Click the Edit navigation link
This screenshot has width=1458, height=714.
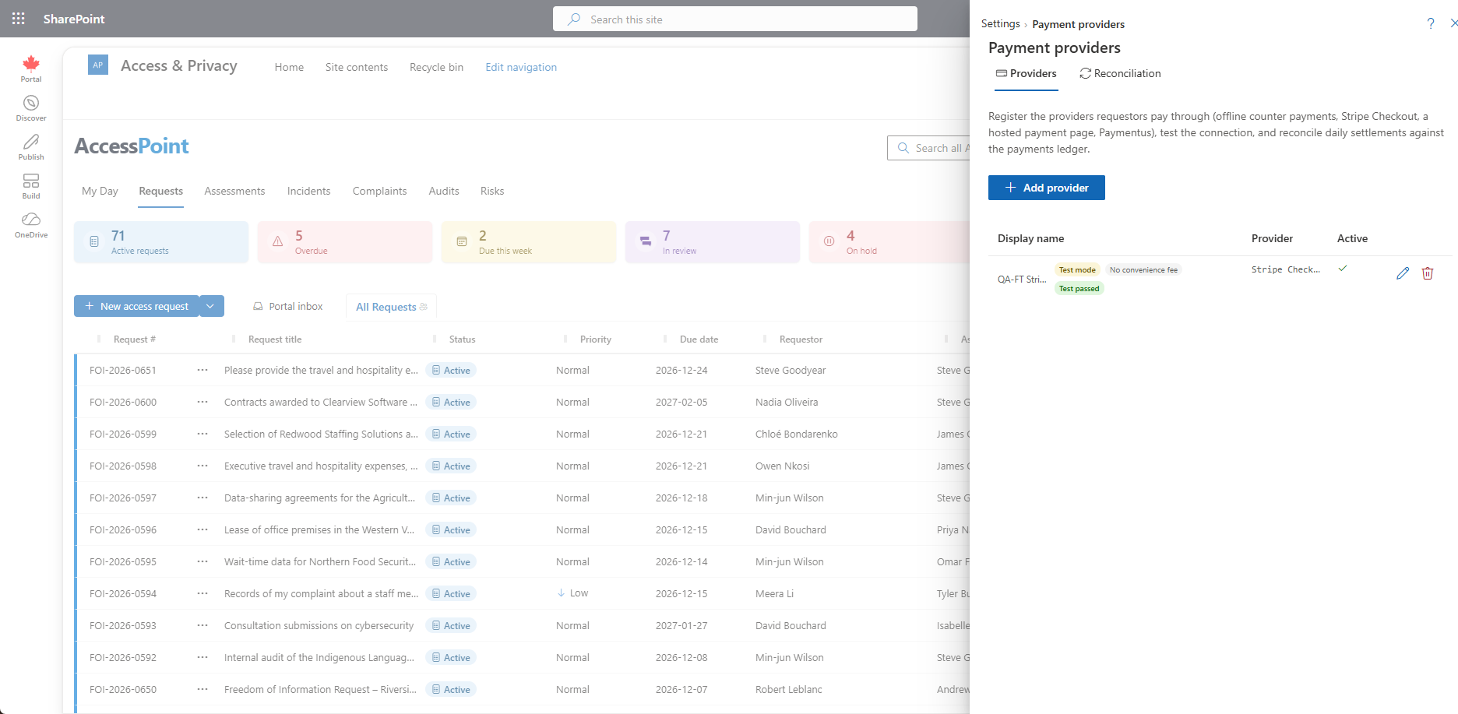pyautogui.click(x=521, y=67)
